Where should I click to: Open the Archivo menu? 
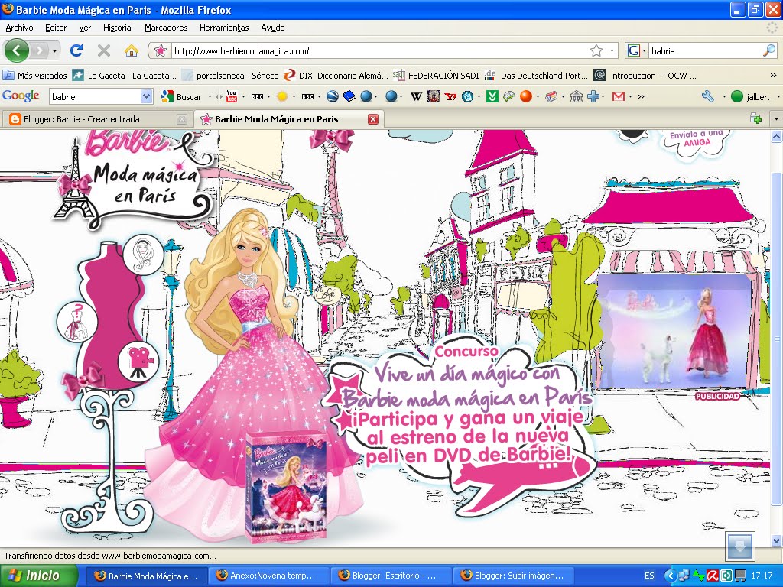[x=19, y=28]
